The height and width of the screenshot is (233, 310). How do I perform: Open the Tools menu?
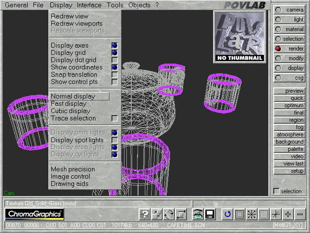tap(115, 5)
